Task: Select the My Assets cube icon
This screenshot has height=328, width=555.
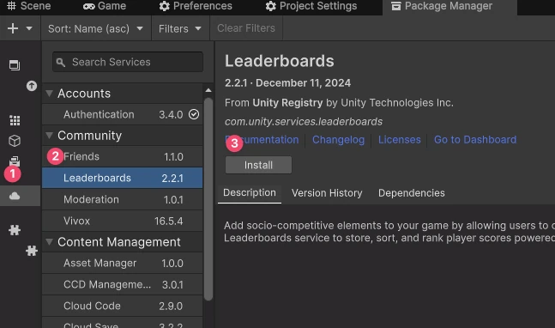Action: tap(15, 141)
